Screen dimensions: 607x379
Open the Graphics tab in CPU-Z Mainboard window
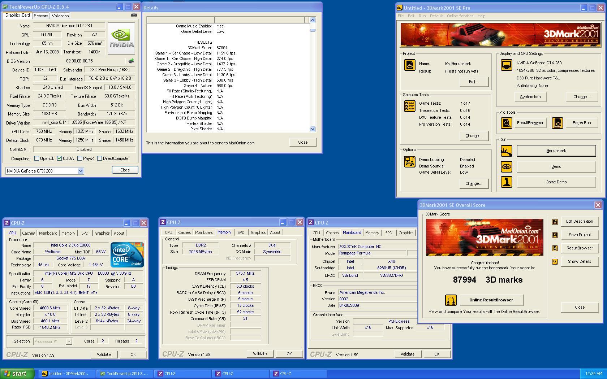coord(406,233)
